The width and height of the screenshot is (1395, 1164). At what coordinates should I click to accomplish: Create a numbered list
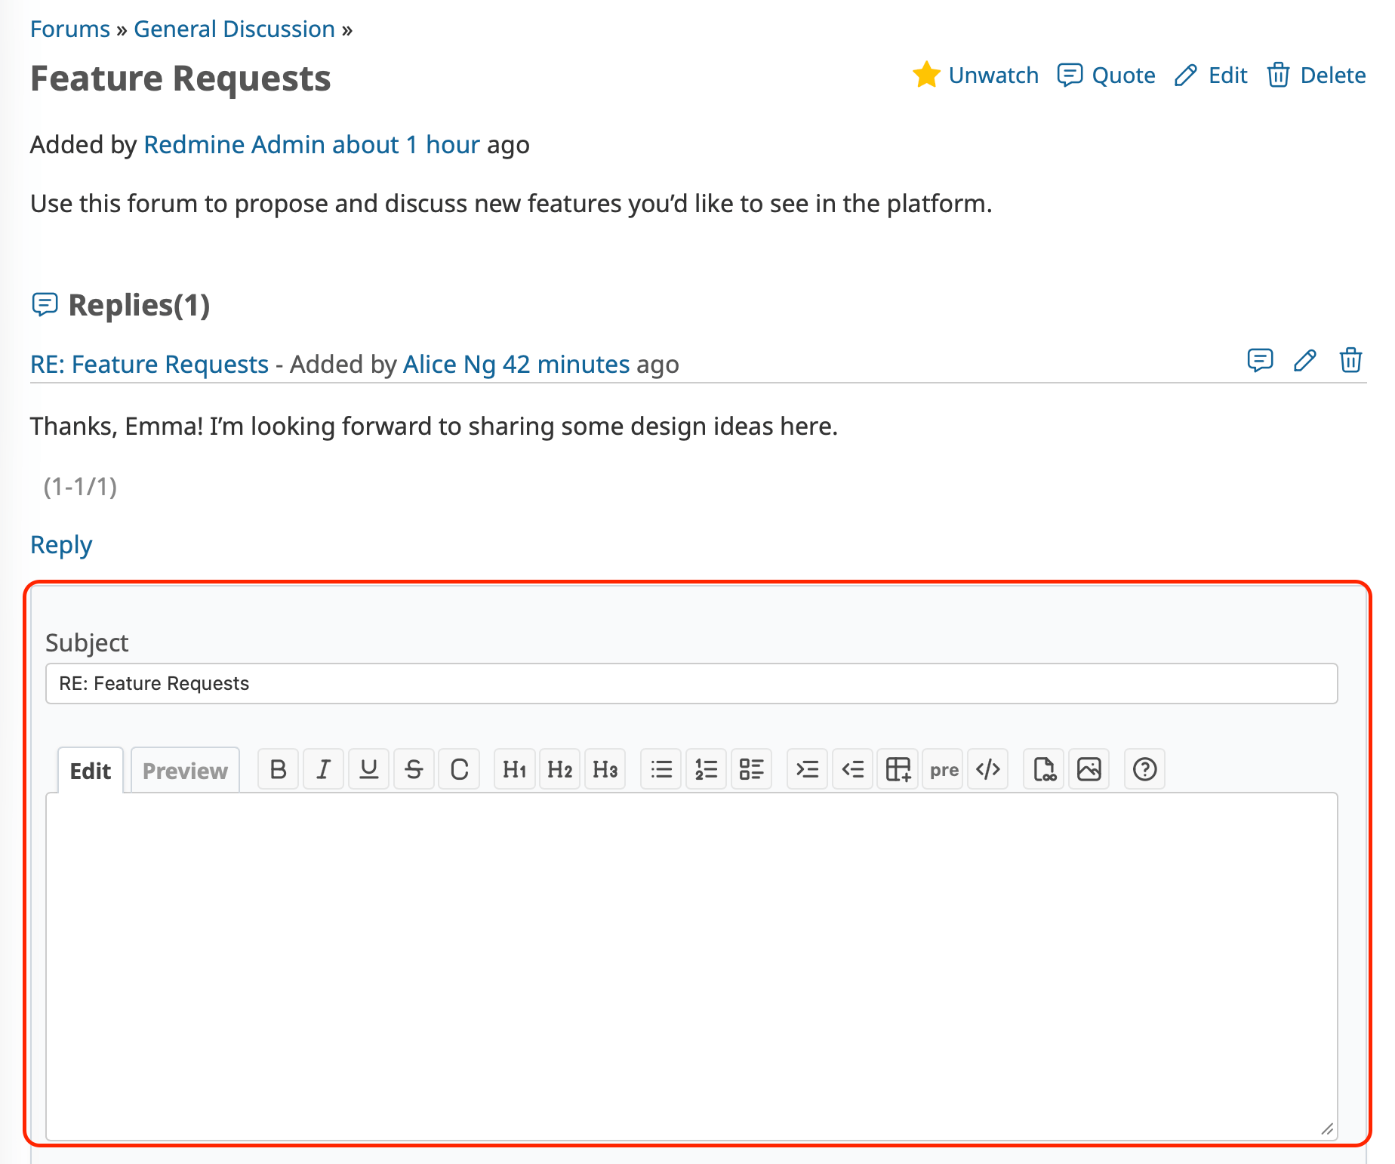(706, 769)
